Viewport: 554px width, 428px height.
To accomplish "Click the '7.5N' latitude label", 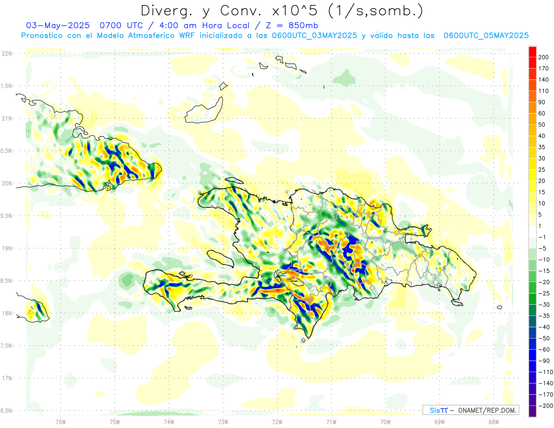I will pyautogui.click(x=6, y=346).
